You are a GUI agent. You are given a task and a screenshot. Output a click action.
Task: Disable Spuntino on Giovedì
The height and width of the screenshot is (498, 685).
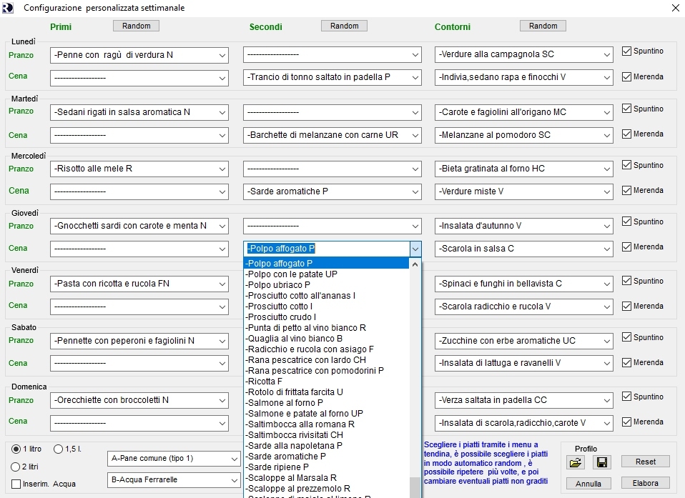click(626, 221)
